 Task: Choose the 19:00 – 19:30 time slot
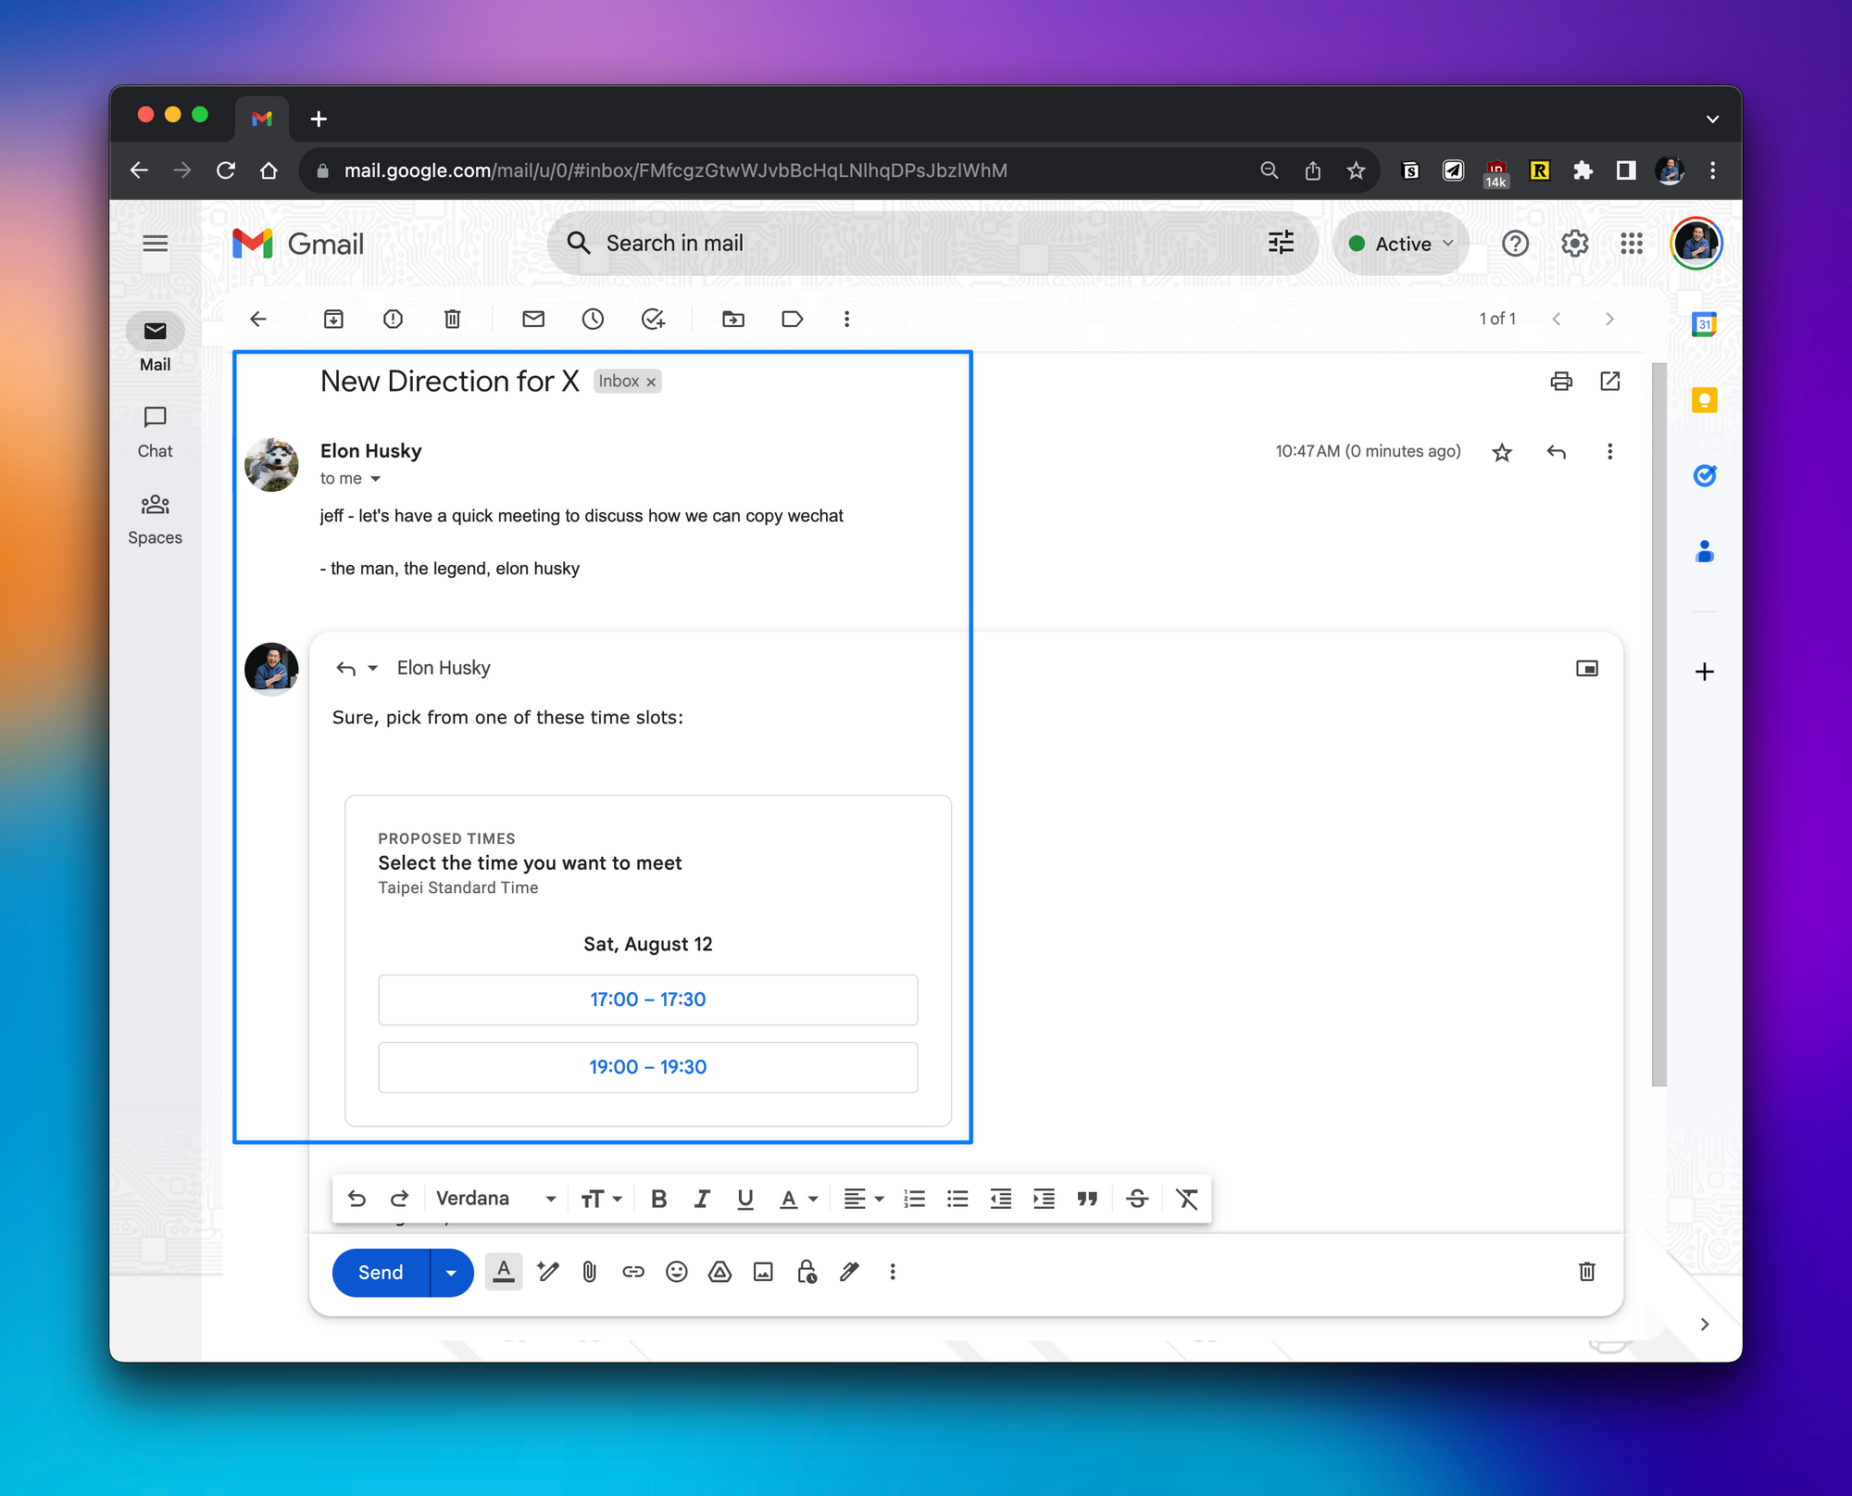pyautogui.click(x=648, y=1067)
